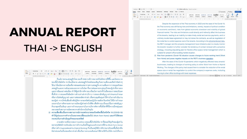
Task: Open Editing mode dropdown in English window
Action: pos(231,12)
